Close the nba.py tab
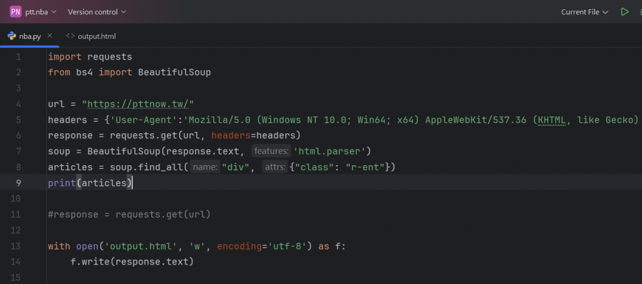Image resolution: width=642 pixels, height=284 pixels. [x=50, y=36]
